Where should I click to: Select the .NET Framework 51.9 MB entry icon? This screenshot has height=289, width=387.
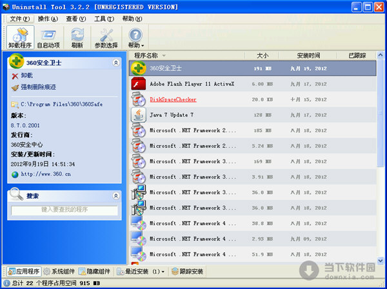pos(139,254)
